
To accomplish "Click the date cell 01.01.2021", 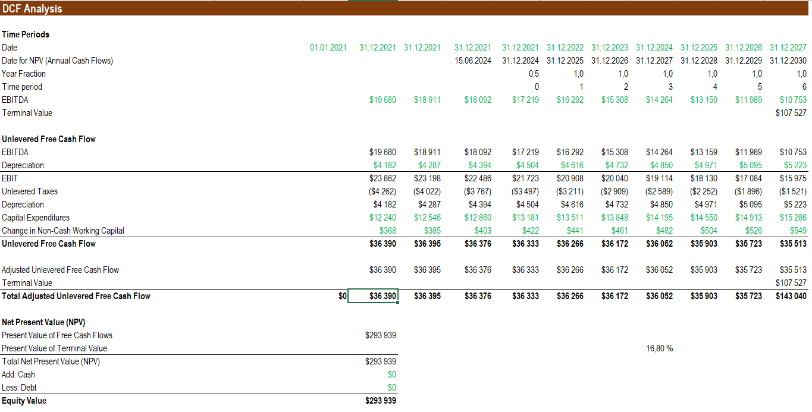I will (328, 47).
